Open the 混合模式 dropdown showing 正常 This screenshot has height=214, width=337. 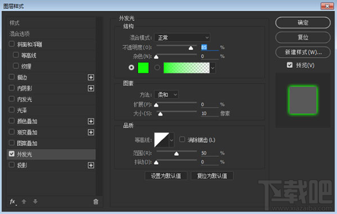coord(182,37)
